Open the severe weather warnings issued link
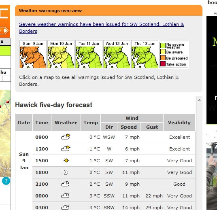217x210 pixels. (x=102, y=28)
